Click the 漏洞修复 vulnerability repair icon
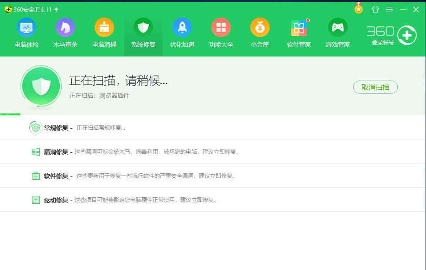426x270 pixels. point(35,151)
